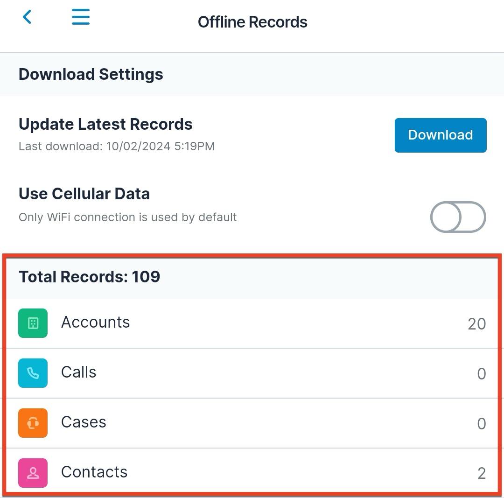Click the green Accounts building icon
This screenshot has height=498, width=504.
pos(33,323)
